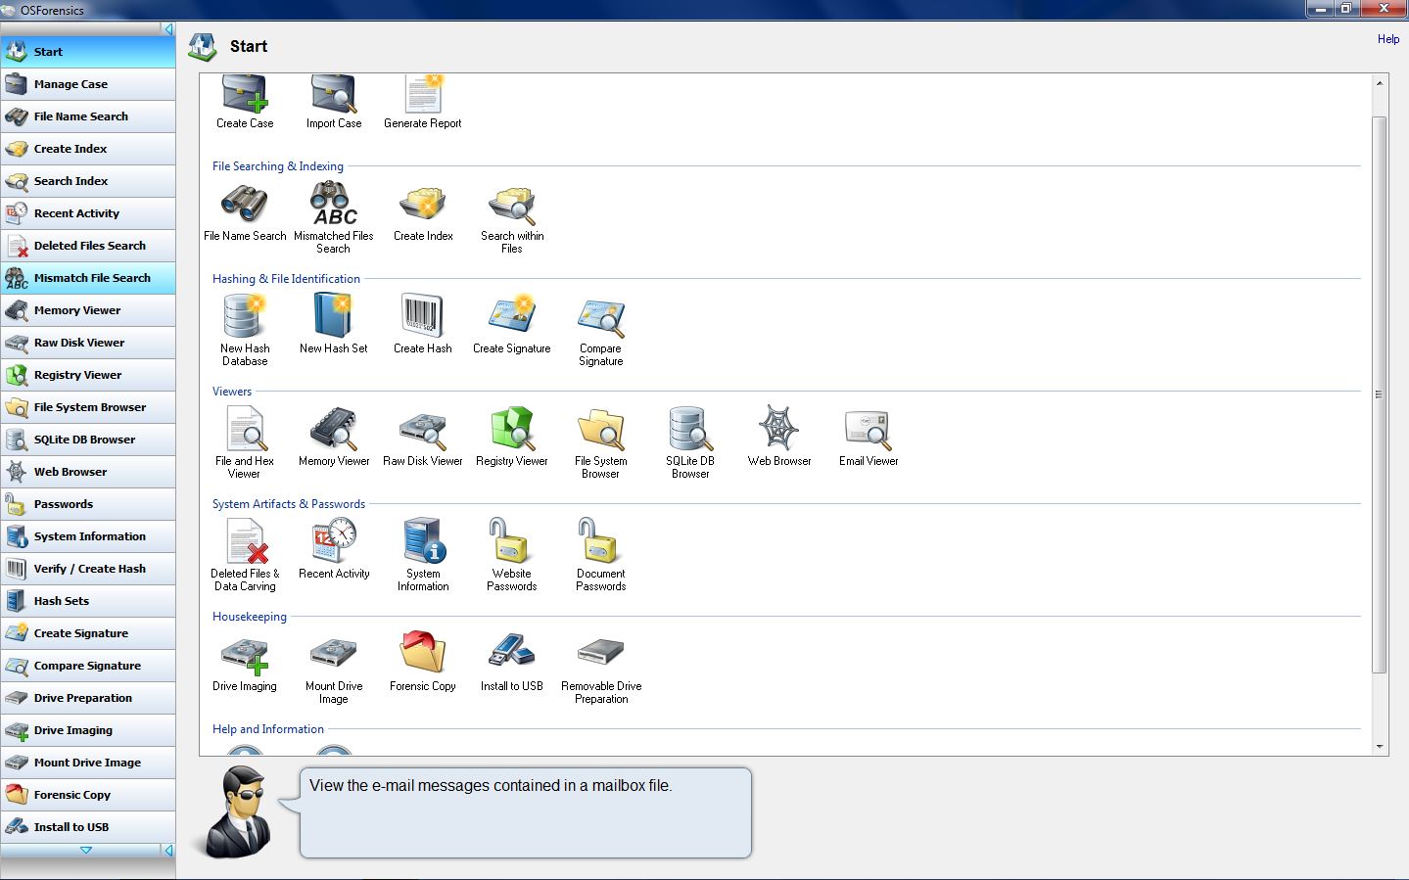Select New Hash Set book icon

pyautogui.click(x=334, y=315)
